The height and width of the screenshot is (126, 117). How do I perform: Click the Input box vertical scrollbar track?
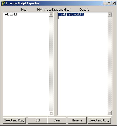click(51, 64)
